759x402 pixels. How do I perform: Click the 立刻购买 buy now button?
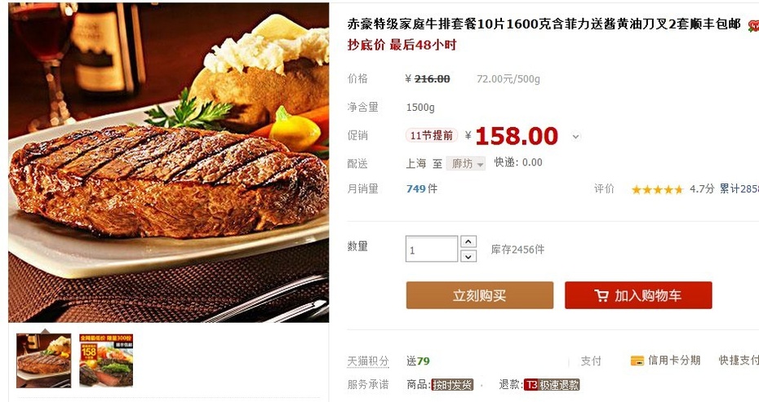(x=480, y=295)
